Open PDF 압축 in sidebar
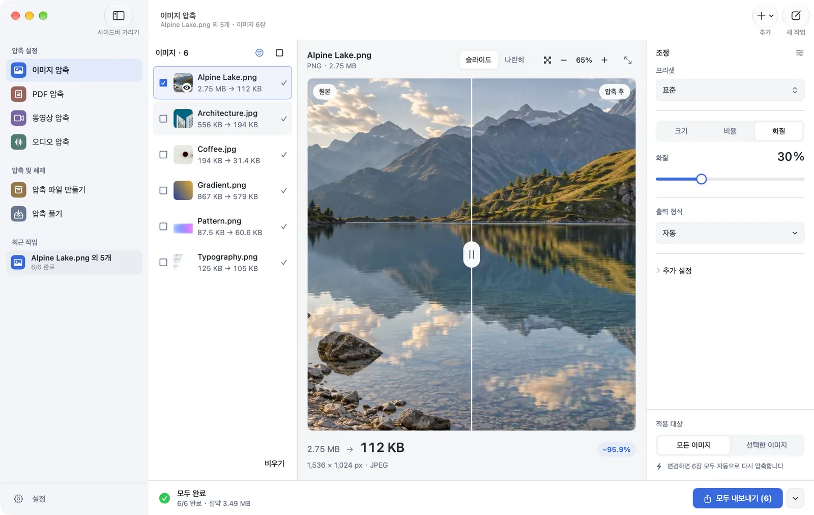The image size is (814, 515). point(74,94)
